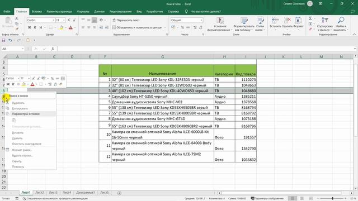Click insert function fx icon
358x201 pixels.
(x=53, y=49)
